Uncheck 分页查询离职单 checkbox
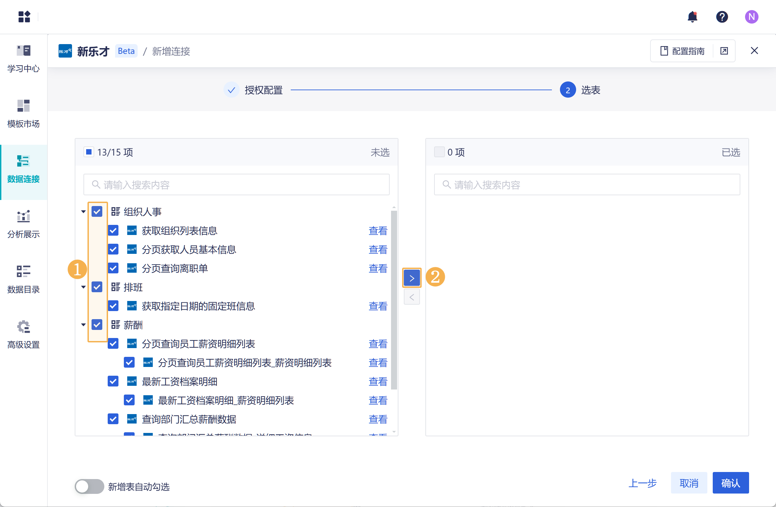Image resolution: width=776 pixels, height=507 pixels. (x=113, y=268)
